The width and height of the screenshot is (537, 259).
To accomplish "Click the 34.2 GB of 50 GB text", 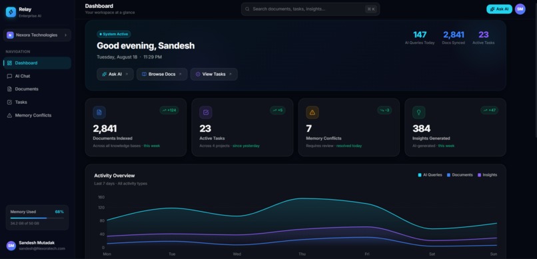I will [x=25, y=224].
